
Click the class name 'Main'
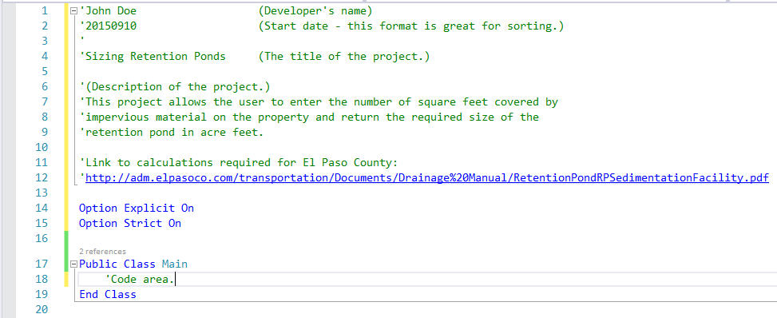(175, 264)
